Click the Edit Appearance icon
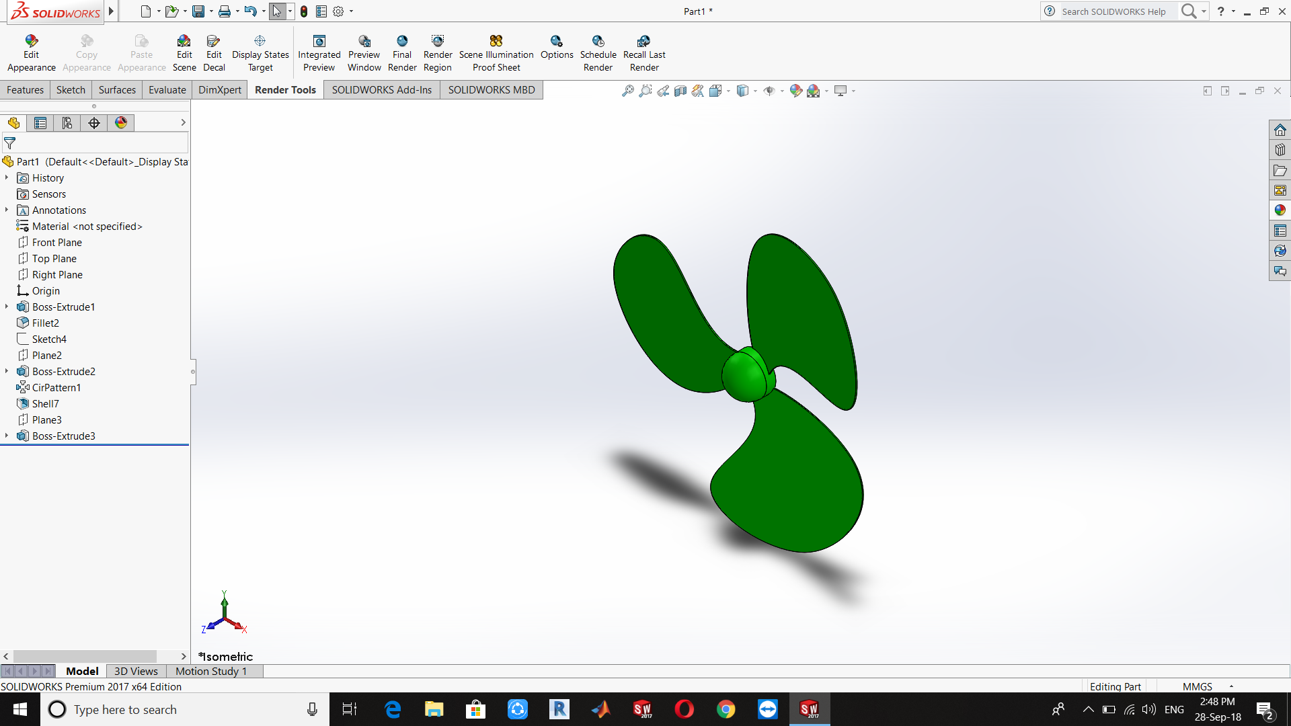The height and width of the screenshot is (726, 1291). (31, 41)
